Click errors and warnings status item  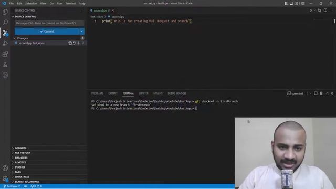(x=36, y=186)
